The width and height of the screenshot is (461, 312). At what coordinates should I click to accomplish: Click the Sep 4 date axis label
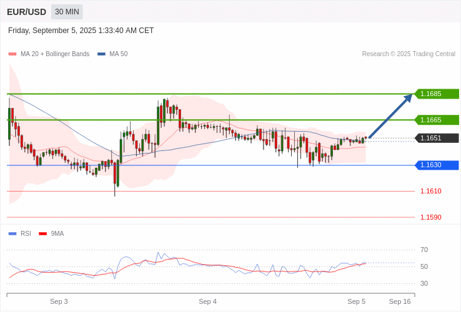[x=207, y=302]
